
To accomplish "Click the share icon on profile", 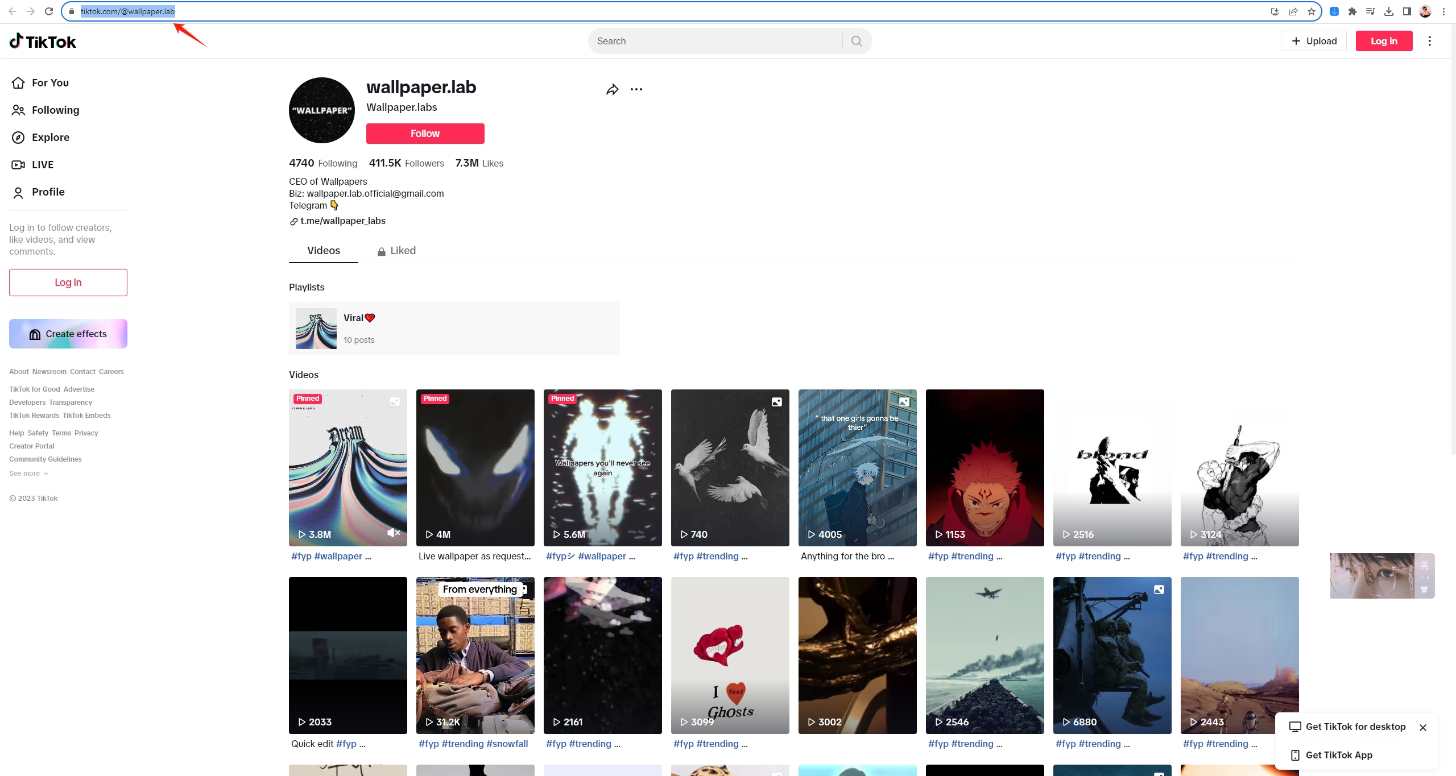I will pos(613,89).
